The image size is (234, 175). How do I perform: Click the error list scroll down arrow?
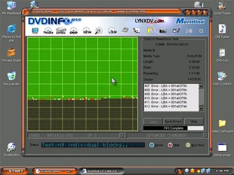(x=201, y=109)
